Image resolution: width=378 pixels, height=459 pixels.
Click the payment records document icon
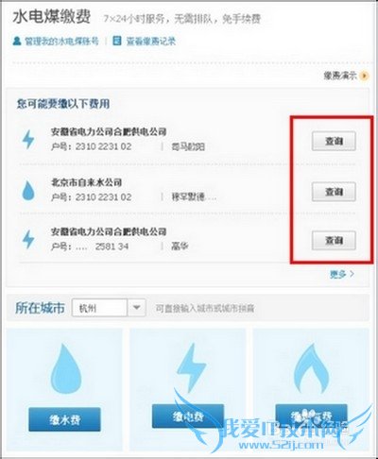click(117, 41)
